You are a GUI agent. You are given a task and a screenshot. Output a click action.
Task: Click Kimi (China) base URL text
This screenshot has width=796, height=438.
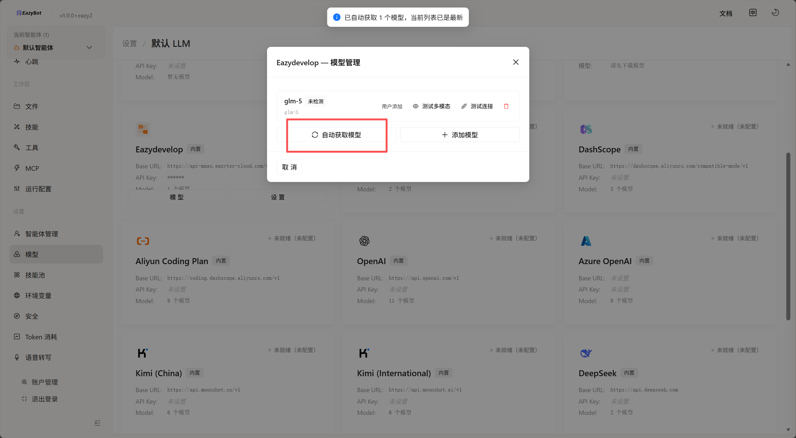click(x=203, y=390)
